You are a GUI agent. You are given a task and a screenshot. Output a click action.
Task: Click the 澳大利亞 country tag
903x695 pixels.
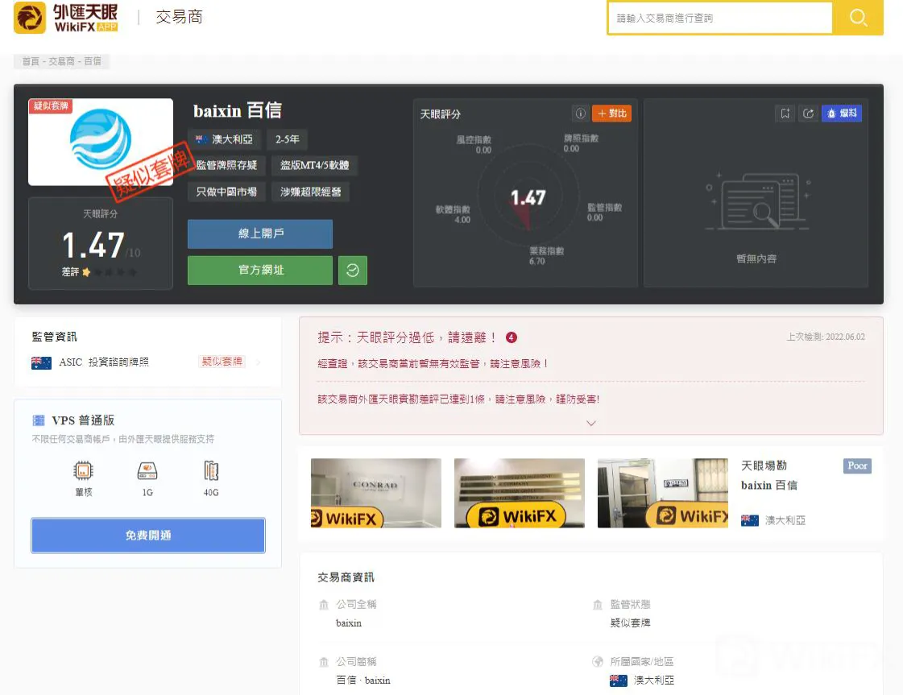(225, 139)
